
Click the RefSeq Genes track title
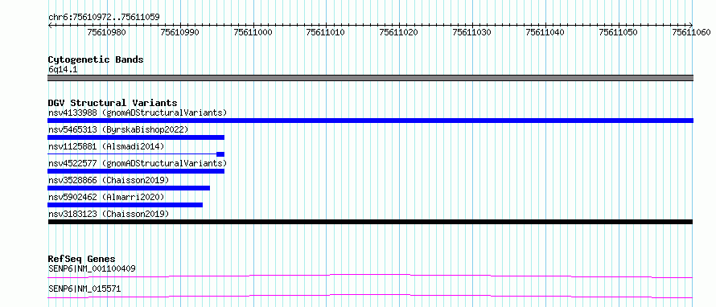(x=82, y=259)
